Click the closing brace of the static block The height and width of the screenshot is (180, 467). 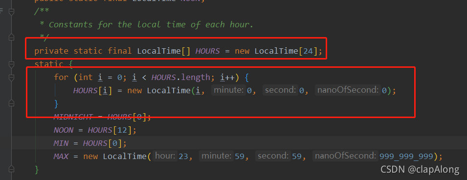[37, 169]
